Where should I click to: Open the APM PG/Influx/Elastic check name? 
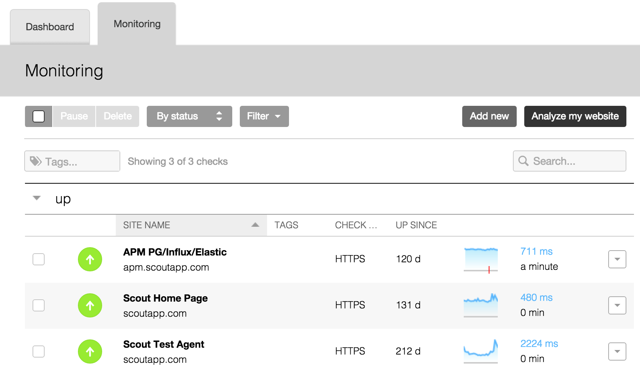(x=175, y=252)
